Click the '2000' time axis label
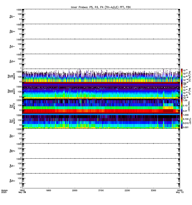Screen dimensions: 192x205 tap(75, 190)
